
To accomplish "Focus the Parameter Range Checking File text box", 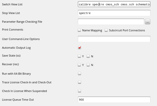I will coord(111,22).
